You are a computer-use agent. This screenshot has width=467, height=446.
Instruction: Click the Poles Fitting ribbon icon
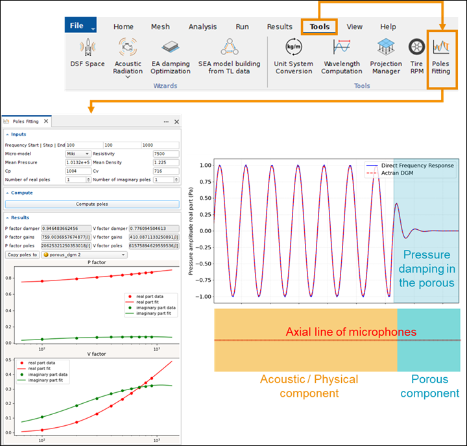[x=440, y=48]
